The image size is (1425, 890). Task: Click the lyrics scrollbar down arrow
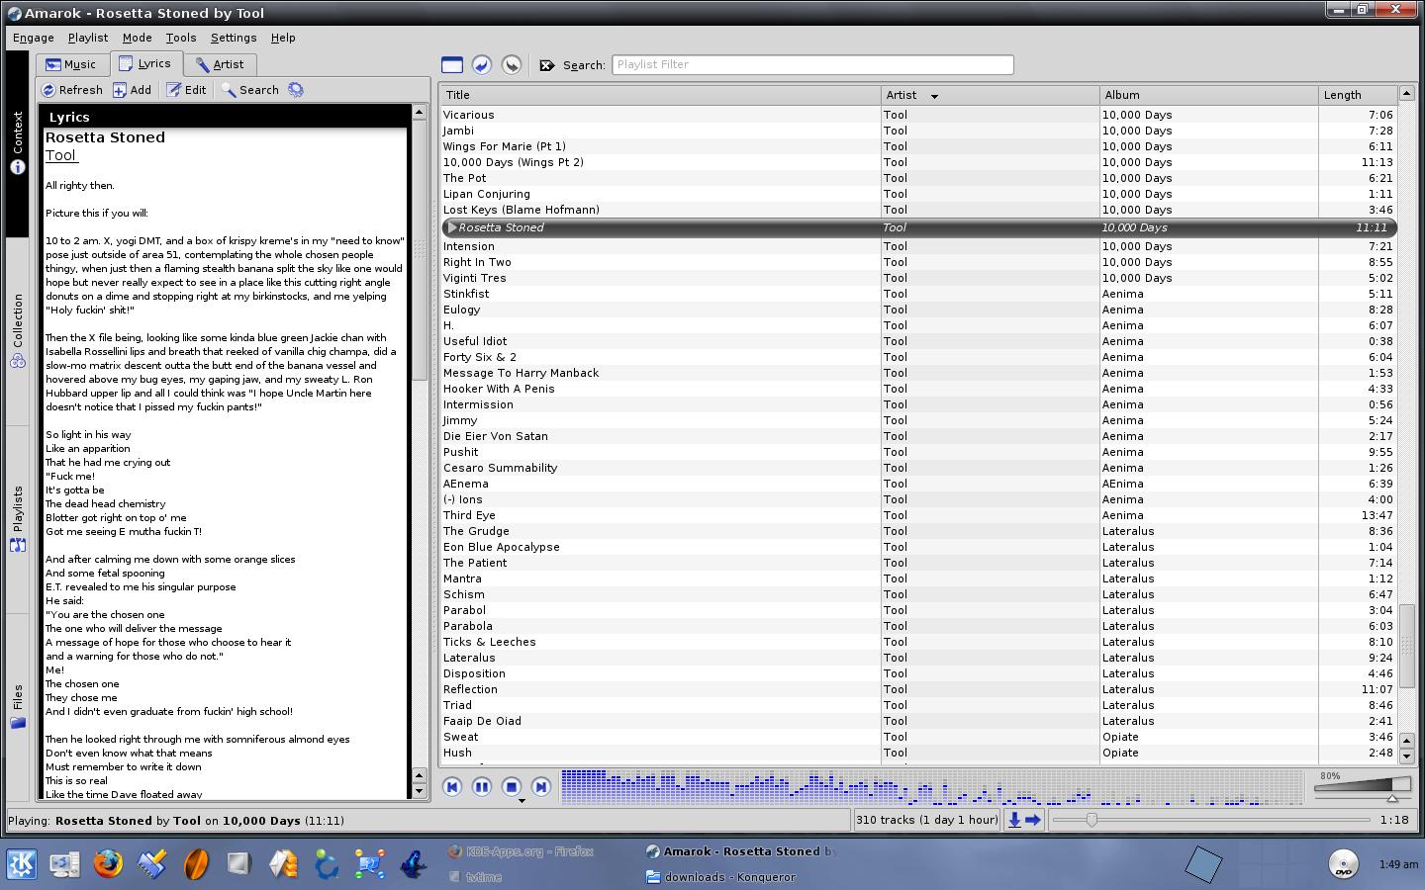(x=419, y=793)
